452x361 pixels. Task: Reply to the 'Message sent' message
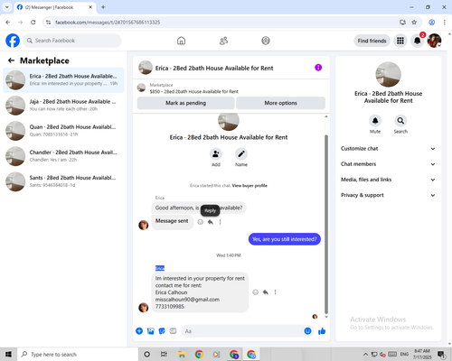pyautogui.click(x=211, y=222)
